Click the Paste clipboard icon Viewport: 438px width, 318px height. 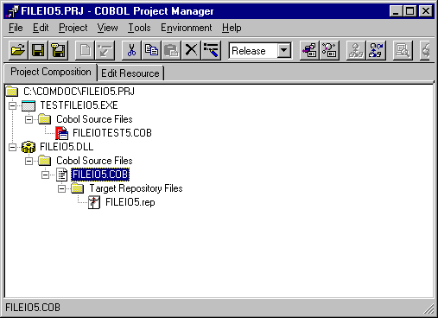(171, 50)
